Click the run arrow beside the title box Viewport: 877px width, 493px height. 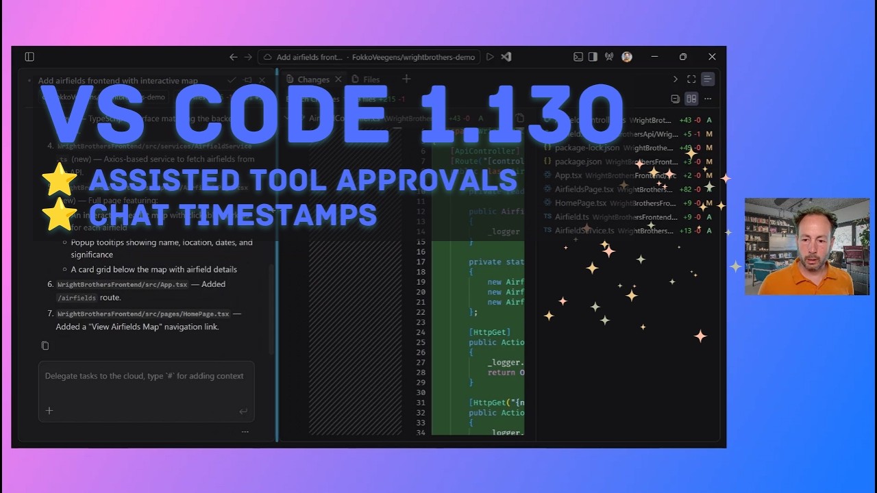490,57
